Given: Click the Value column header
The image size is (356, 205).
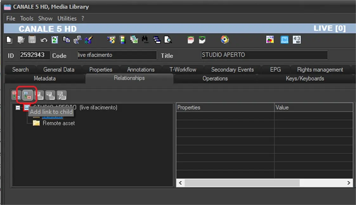Looking at the screenshot, I should 313,108.
